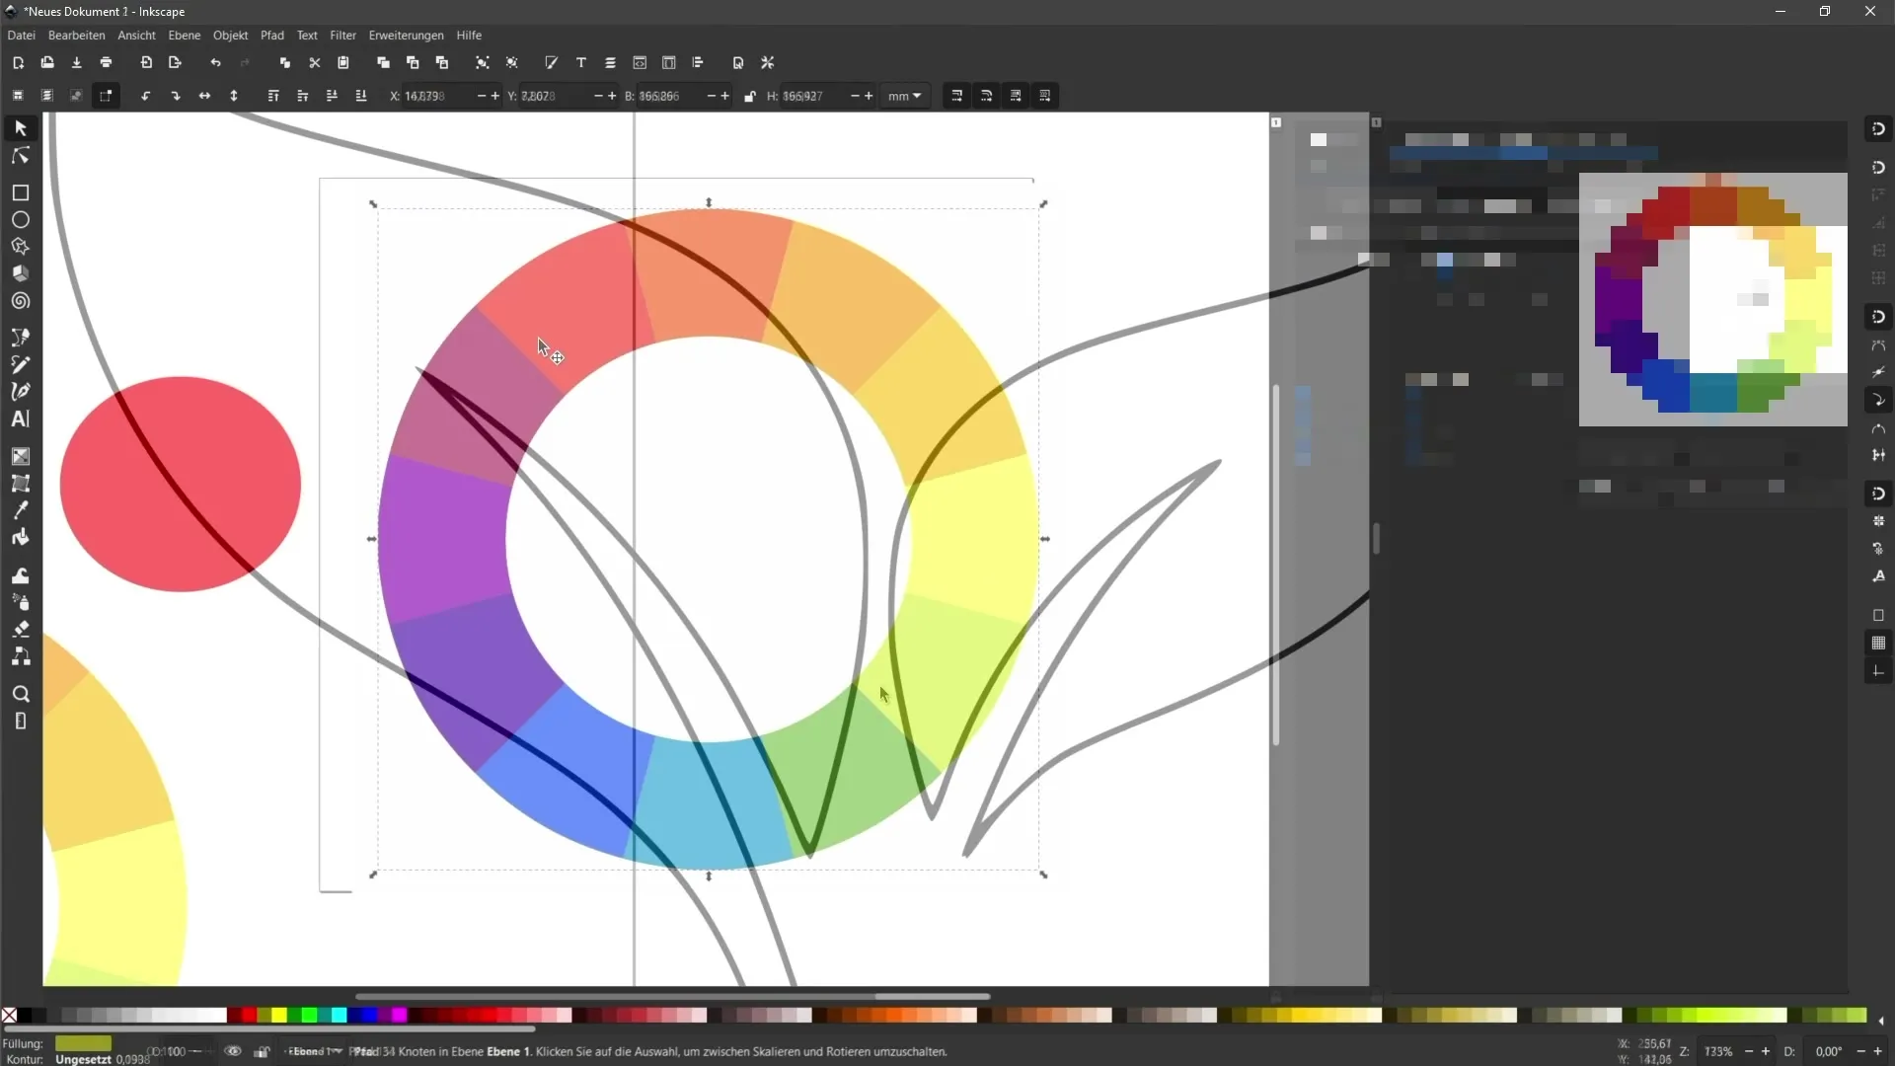The height and width of the screenshot is (1066, 1895).
Task: Select the Selector arrow tool
Action: click(21, 128)
